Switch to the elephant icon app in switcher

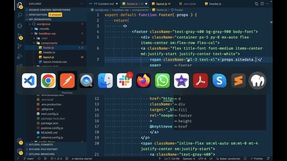[257, 80]
